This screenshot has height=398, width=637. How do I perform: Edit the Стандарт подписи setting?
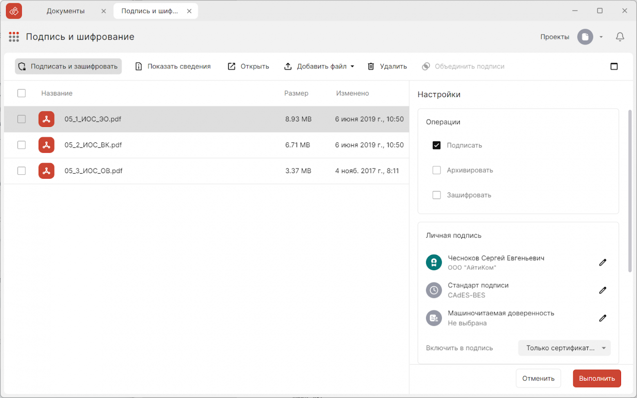[x=602, y=290]
